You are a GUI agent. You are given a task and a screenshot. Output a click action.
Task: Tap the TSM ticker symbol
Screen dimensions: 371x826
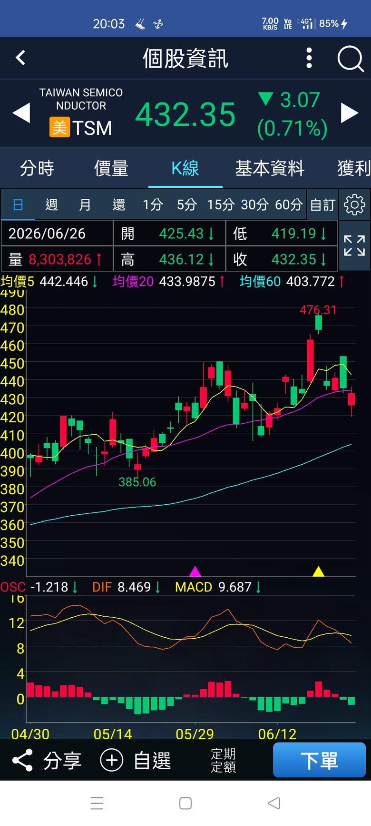[92, 128]
